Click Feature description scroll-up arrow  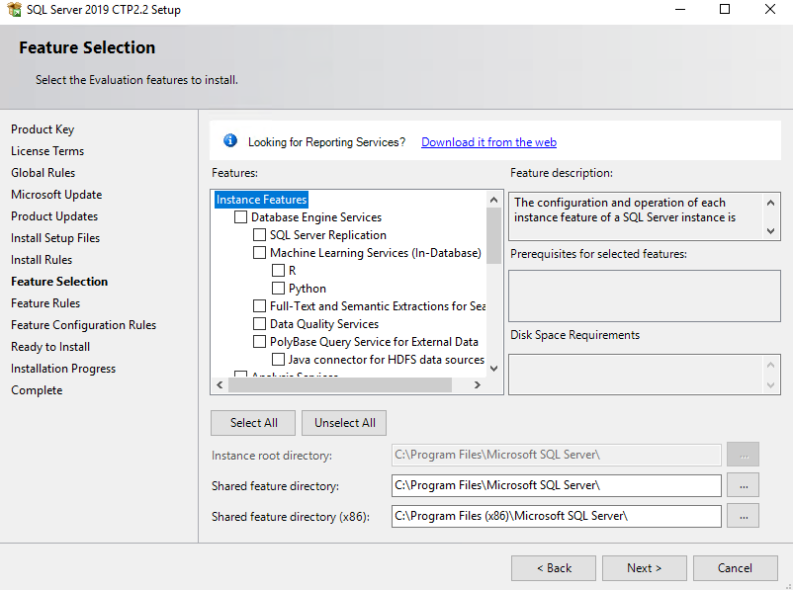click(770, 203)
